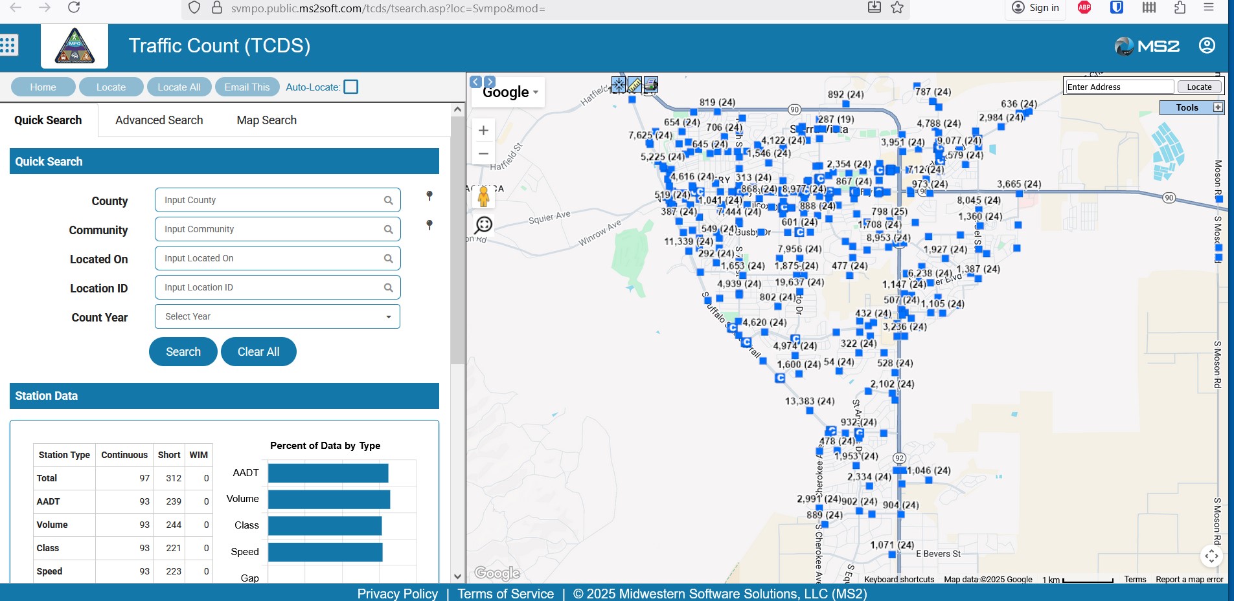Screen dimensions: 1234x601
Task: Open the Privacy Policy link
Action: pyautogui.click(x=397, y=593)
